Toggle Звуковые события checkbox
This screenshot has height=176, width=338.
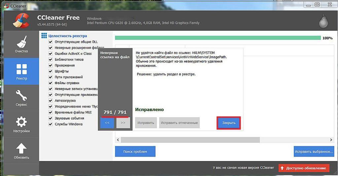click(51, 118)
